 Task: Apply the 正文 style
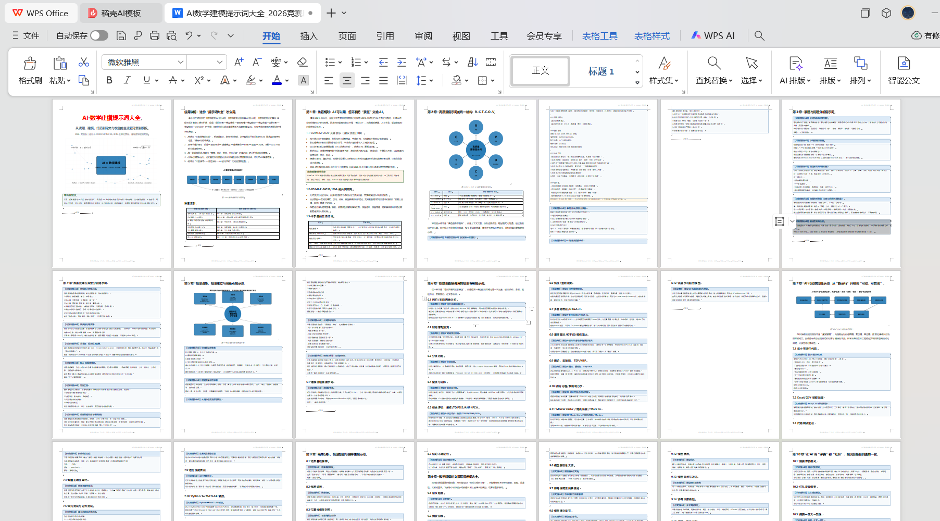541,71
